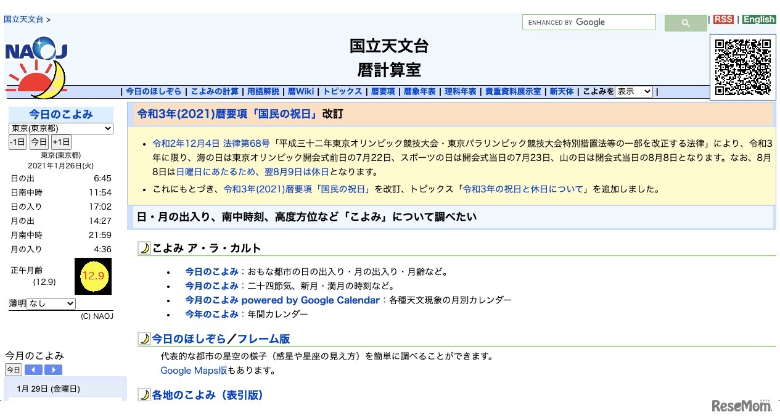Open the 今日のこよみ sidebar heading link
The height and width of the screenshot is (420, 780).
(61, 114)
